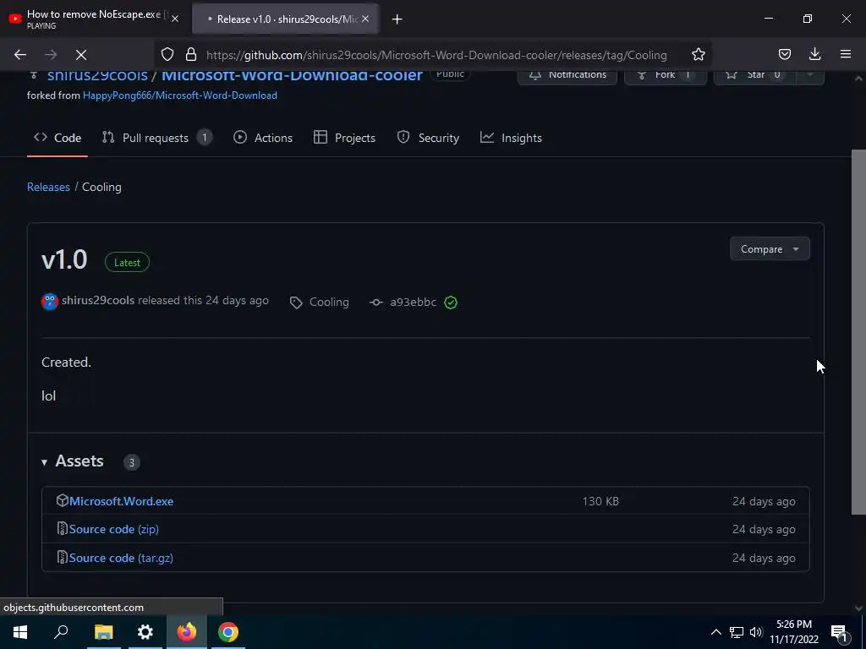This screenshot has height=649, width=866.
Task: Open the volume speaker tray icon
Action: pos(756,632)
